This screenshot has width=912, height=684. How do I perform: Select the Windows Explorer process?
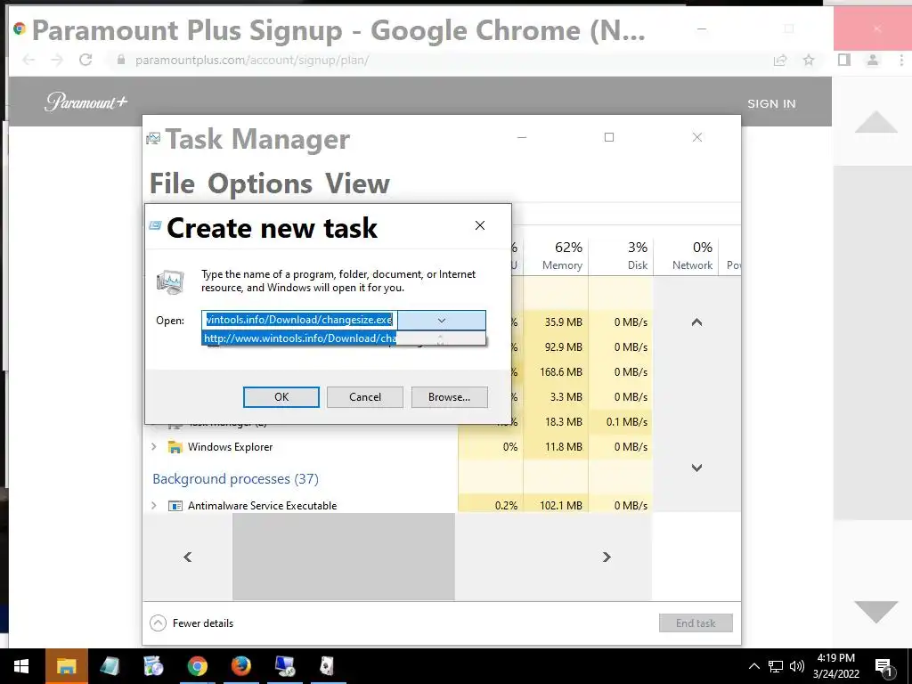coord(230,447)
